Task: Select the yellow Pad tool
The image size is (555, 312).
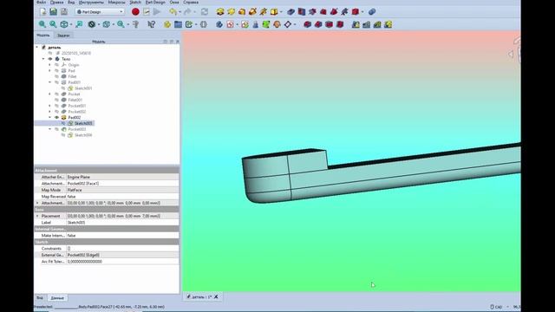Action: (x=220, y=11)
